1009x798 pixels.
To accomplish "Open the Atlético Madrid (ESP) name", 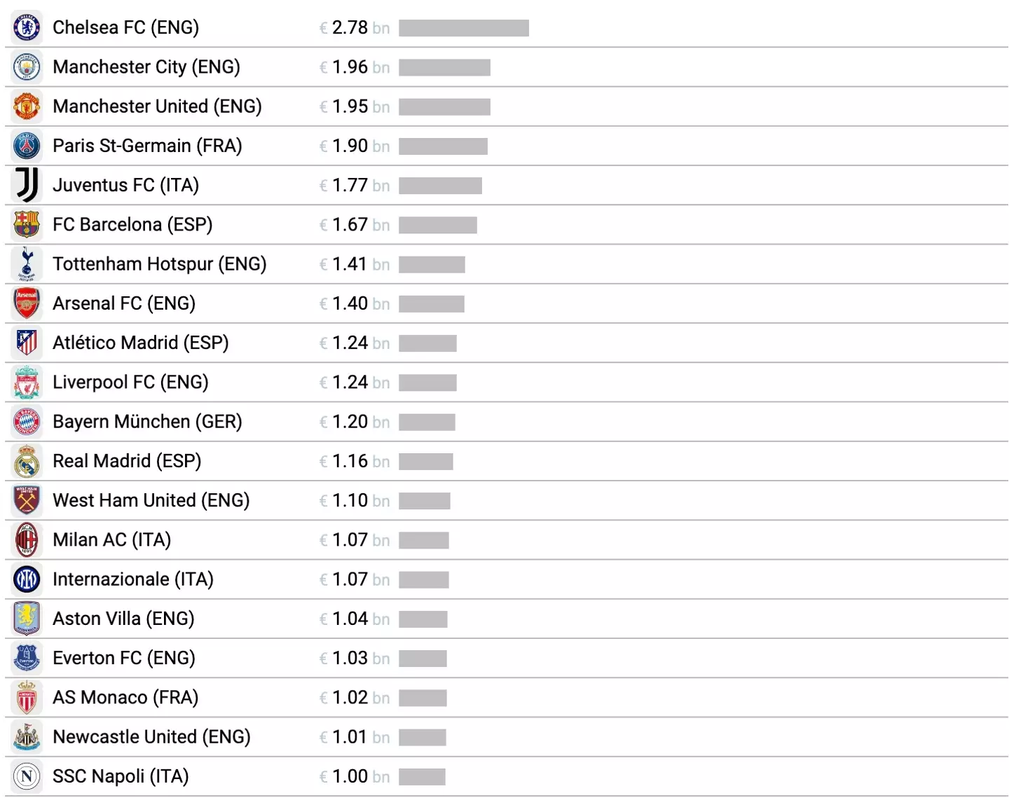I will [140, 343].
